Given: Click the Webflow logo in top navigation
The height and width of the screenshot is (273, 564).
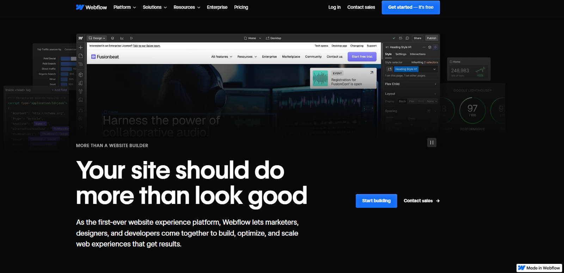Looking at the screenshot, I should 91,7.
